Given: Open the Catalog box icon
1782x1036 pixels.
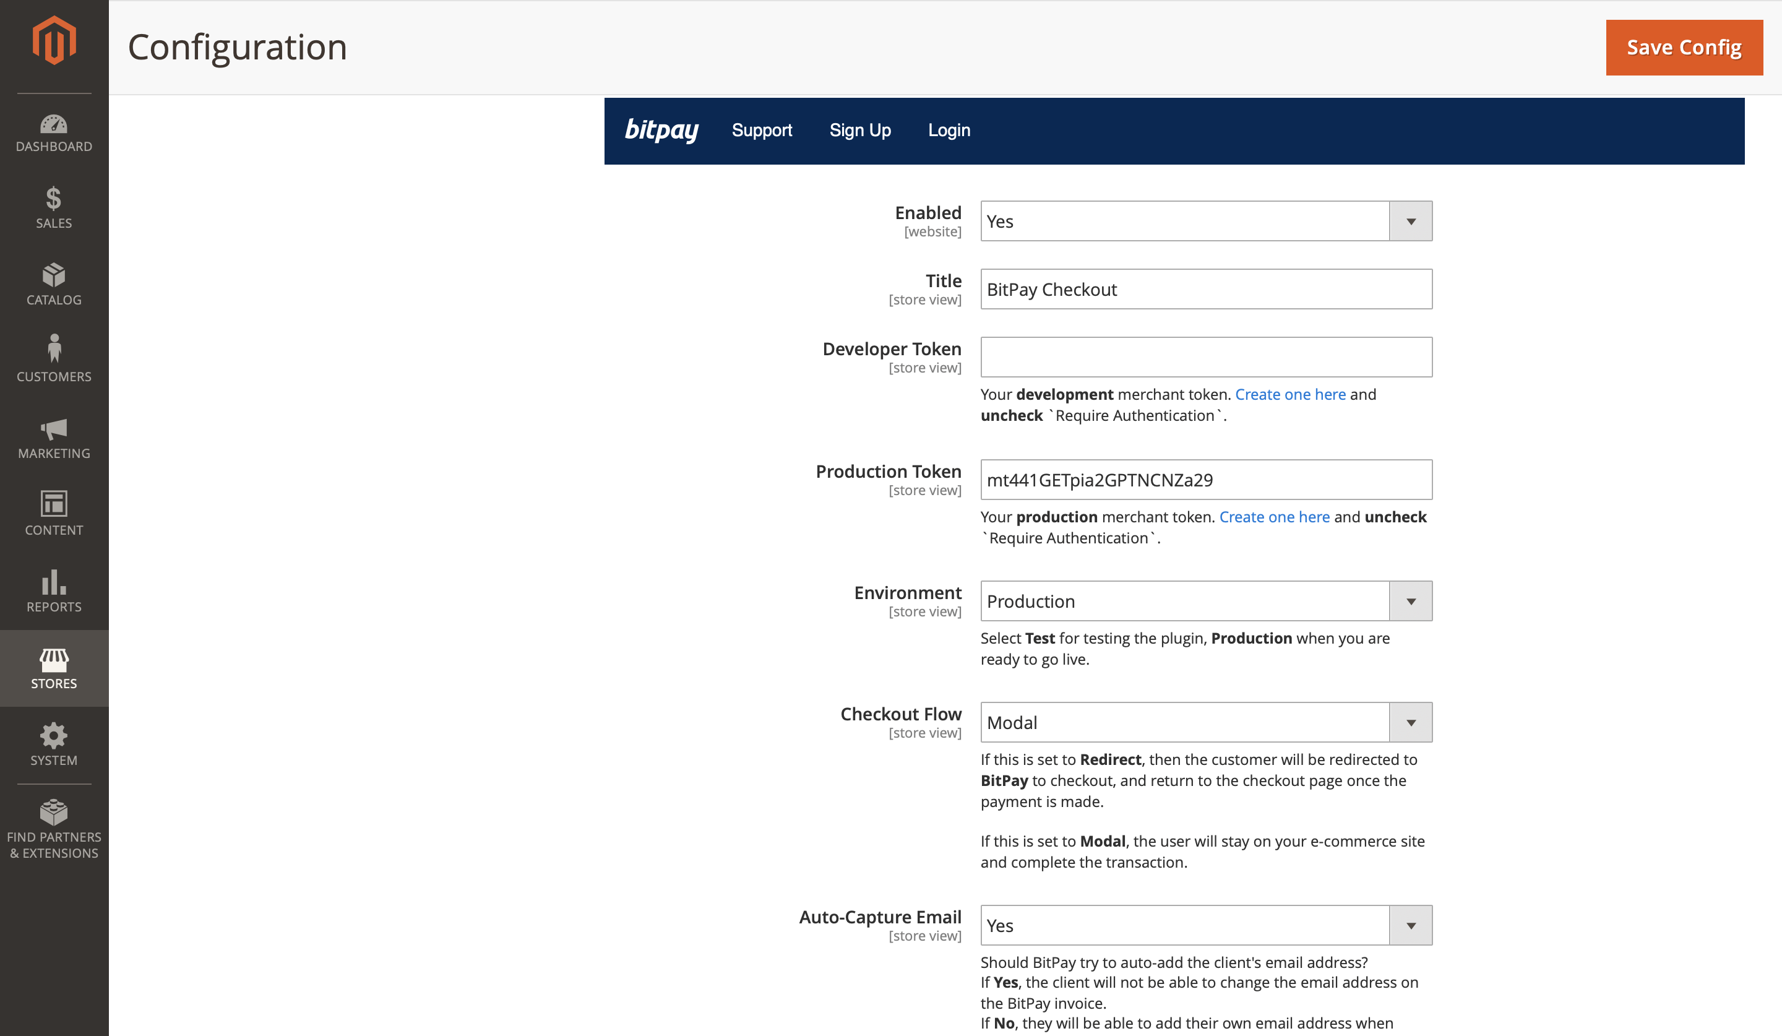Looking at the screenshot, I should (x=54, y=274).
